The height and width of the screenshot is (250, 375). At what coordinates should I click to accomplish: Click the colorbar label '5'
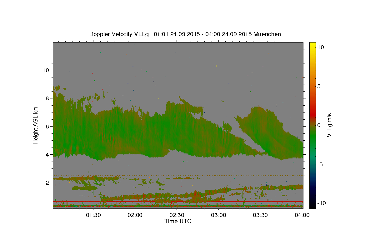click(319, 86)
